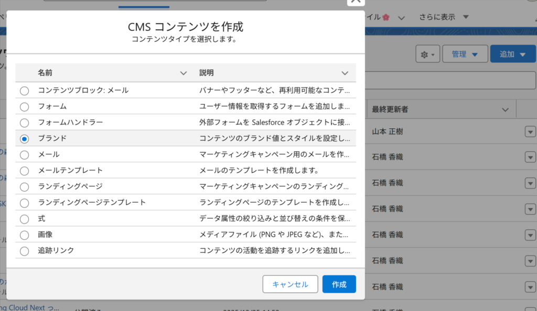Close the CMS コンテンツを作成 dialog
The image size is (537, 311).
coord(356,2)
